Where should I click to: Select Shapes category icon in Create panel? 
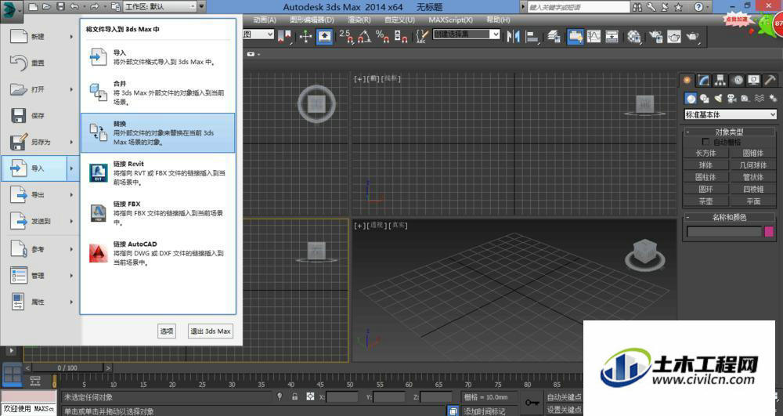[x=704, y=99]
